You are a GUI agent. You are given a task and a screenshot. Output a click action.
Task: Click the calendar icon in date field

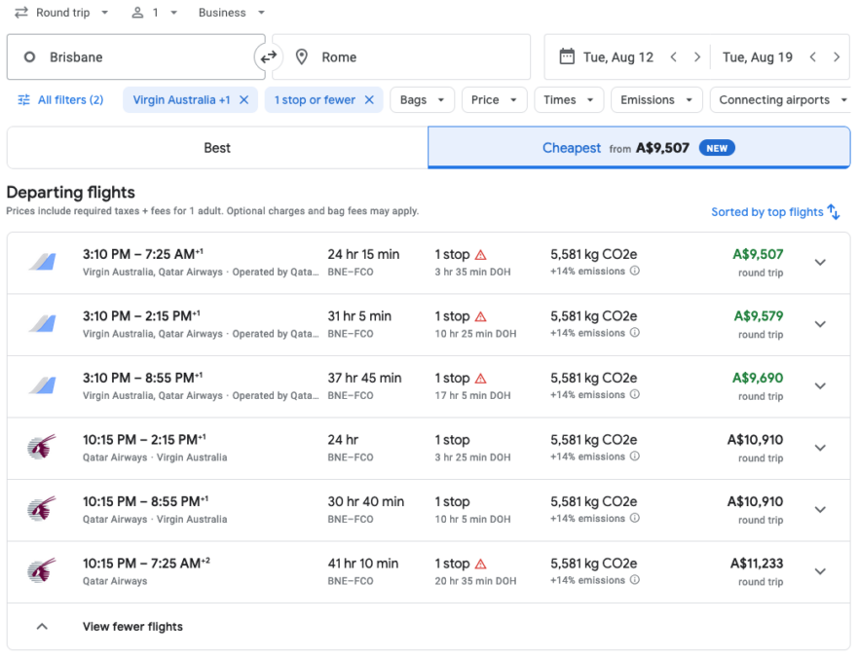point(567,56)
